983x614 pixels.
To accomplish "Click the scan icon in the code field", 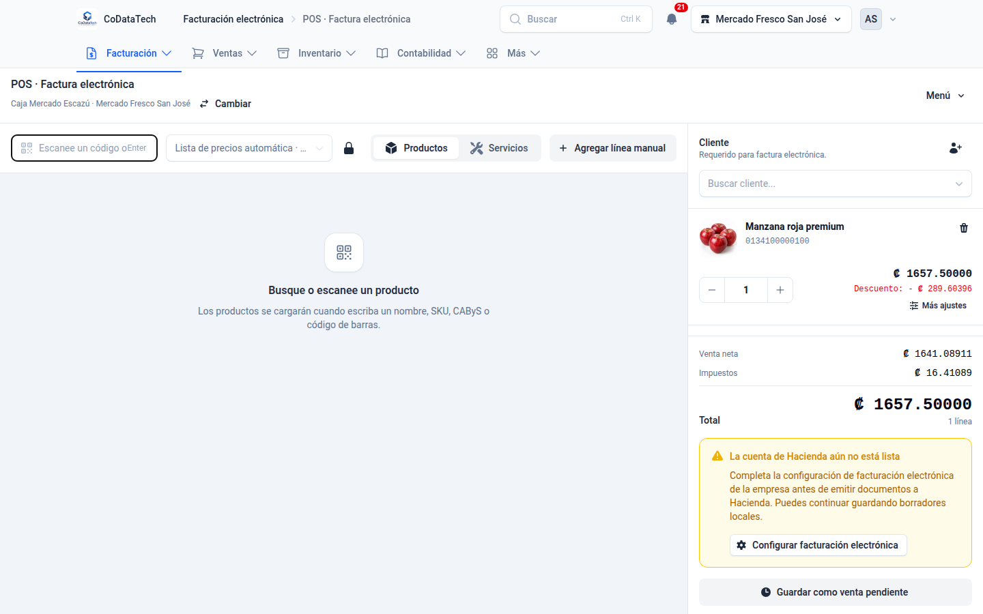I will pos(27,148).
